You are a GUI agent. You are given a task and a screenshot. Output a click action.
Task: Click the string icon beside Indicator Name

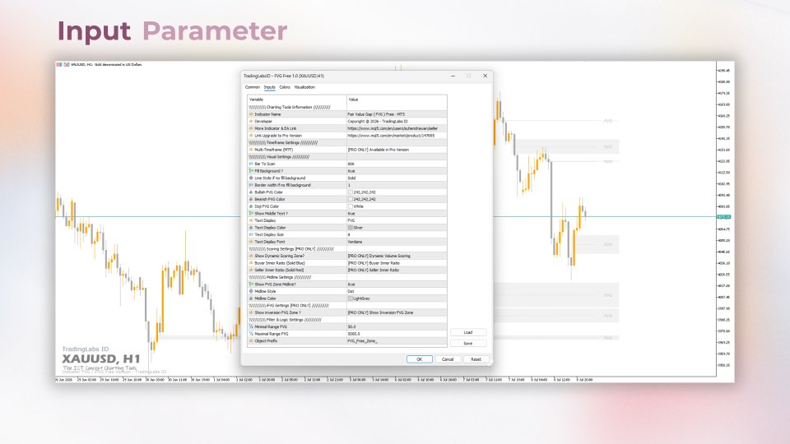pyautogui.click(x=251, y=114)
